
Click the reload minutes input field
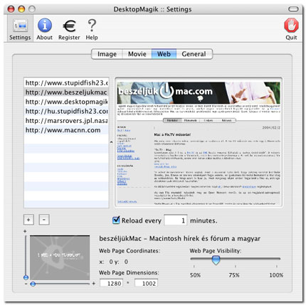coord(176,220)
